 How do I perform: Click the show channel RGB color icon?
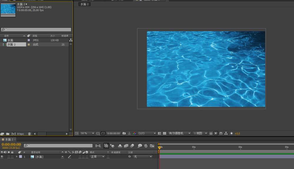(x=134, y=133)
